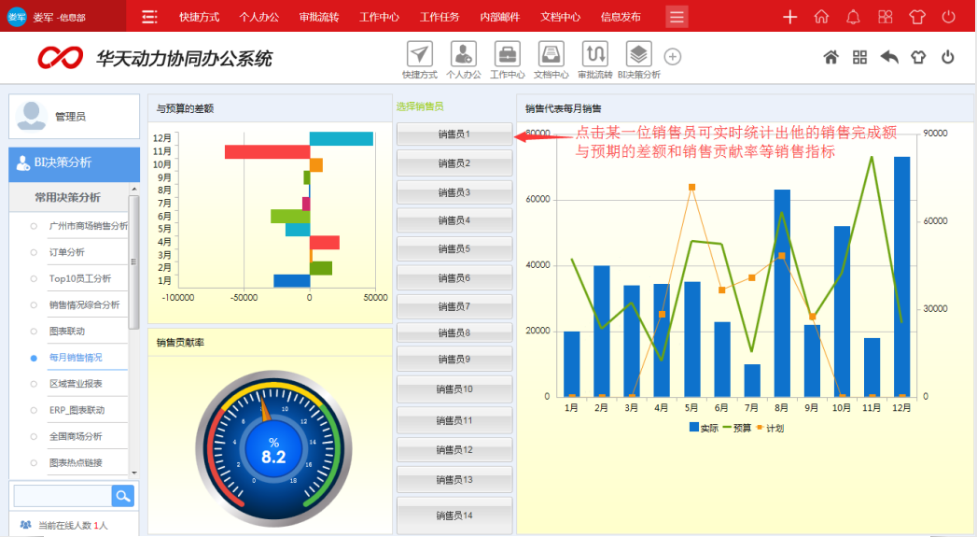977x537 pixels.
Task: Click the 销售员1 button
Action: [454, 134]
